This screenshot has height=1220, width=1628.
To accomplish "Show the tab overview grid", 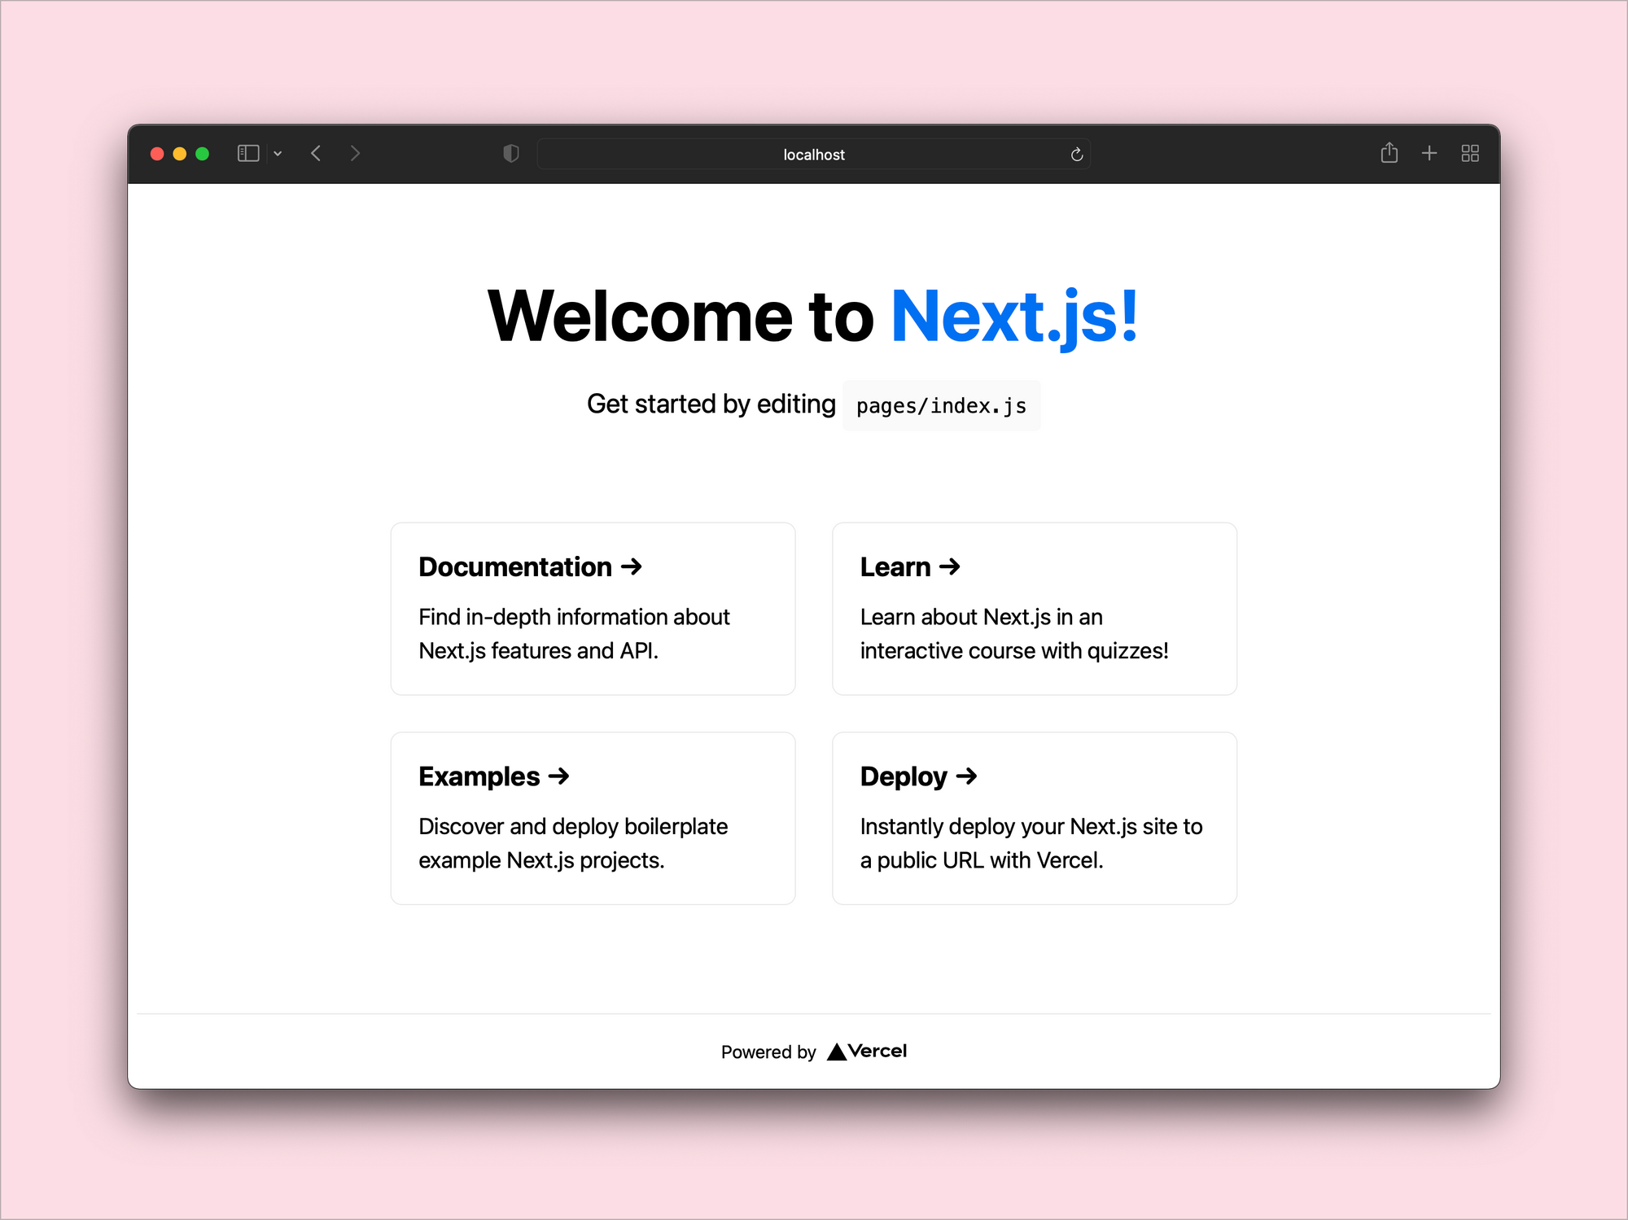I will 1469,153.
